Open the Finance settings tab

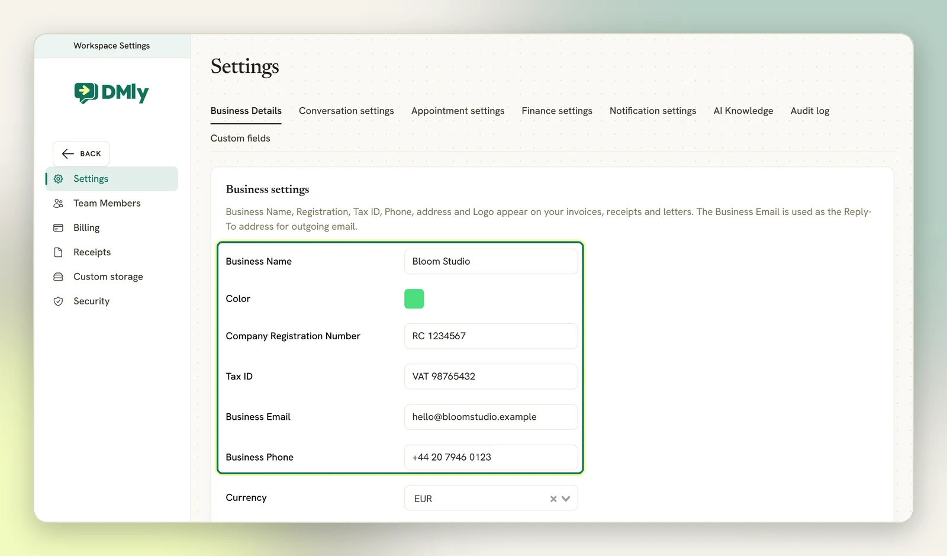[557, 111]
